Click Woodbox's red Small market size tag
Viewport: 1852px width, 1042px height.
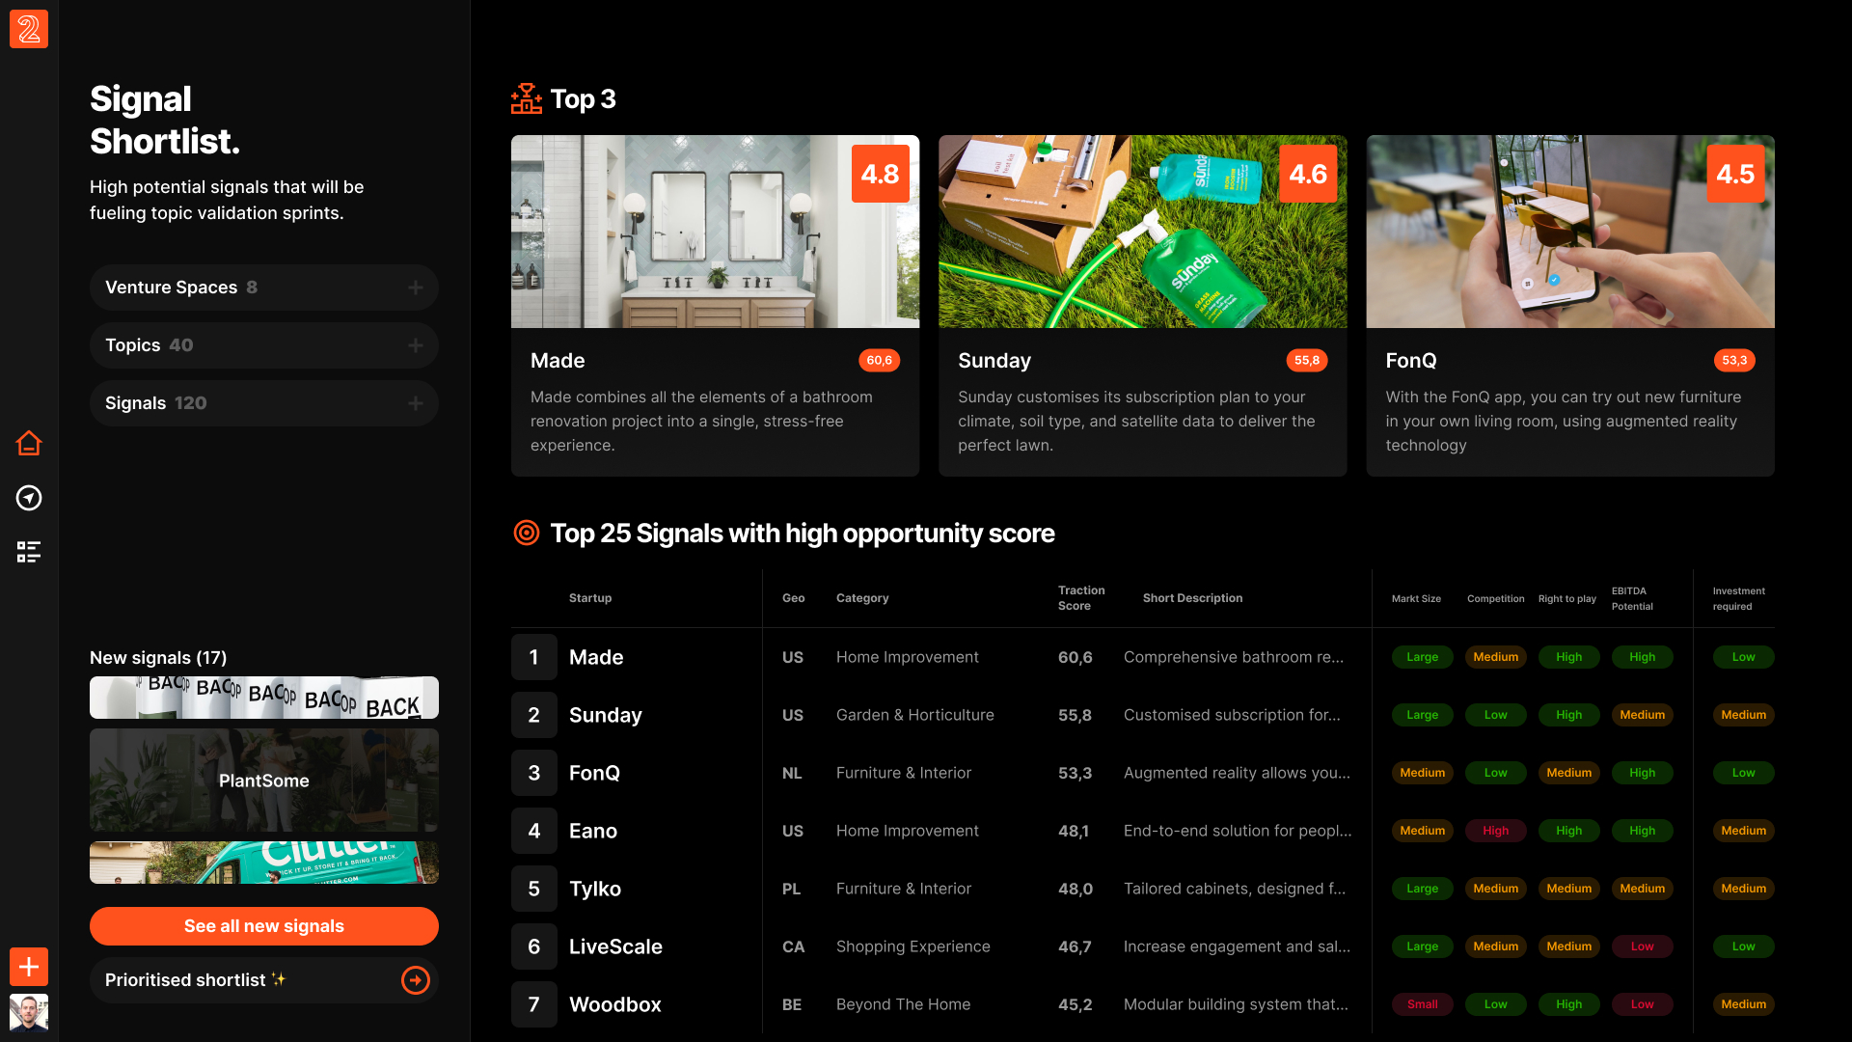pyautogui.click(x=1423, y=1004)
